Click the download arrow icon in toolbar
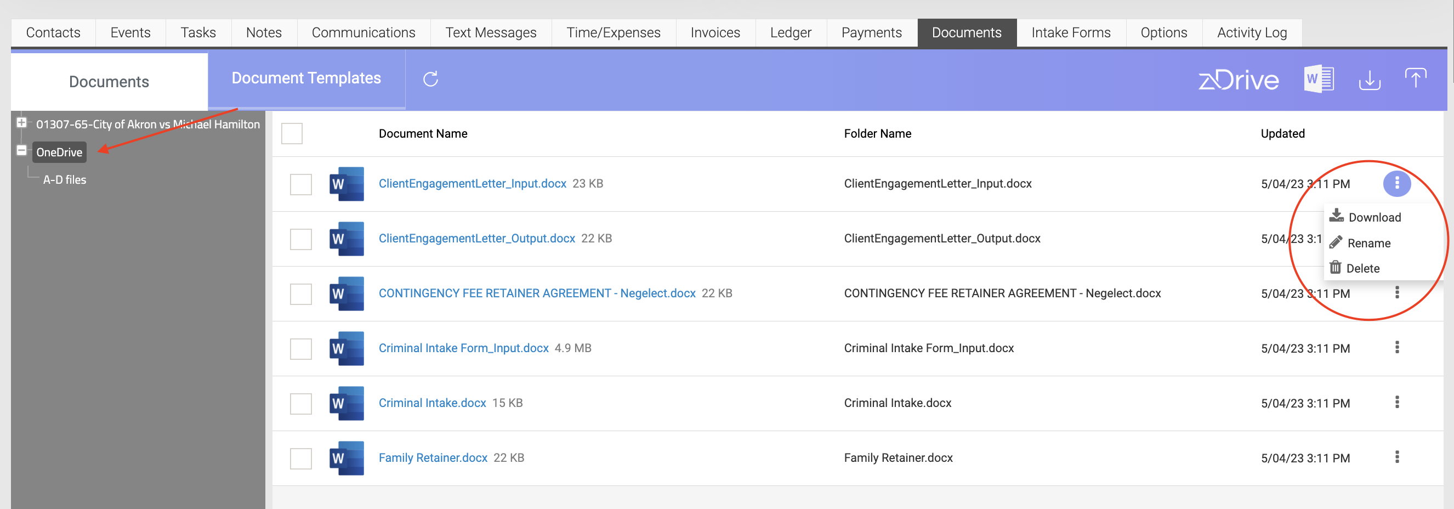This screenshot has height=509, width=1454. (1370, 80)
